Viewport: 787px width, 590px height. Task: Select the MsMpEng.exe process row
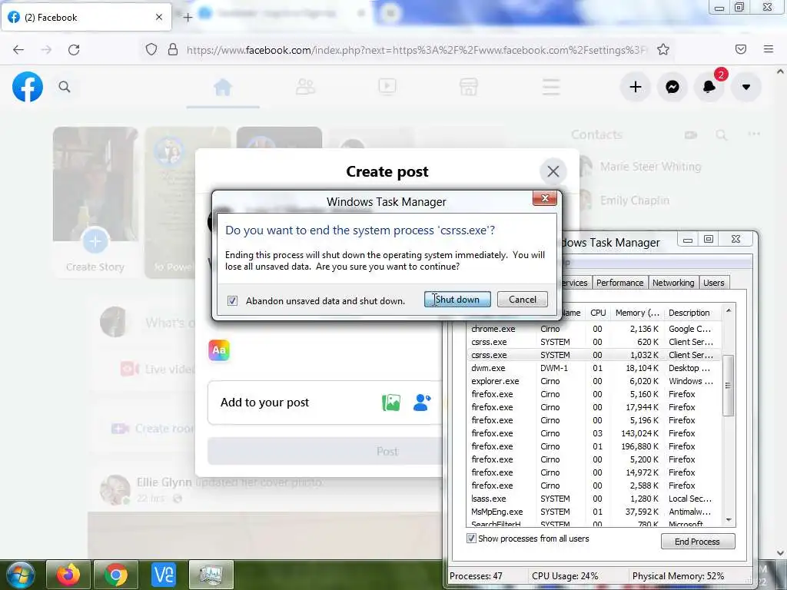(x=594, y=512)
